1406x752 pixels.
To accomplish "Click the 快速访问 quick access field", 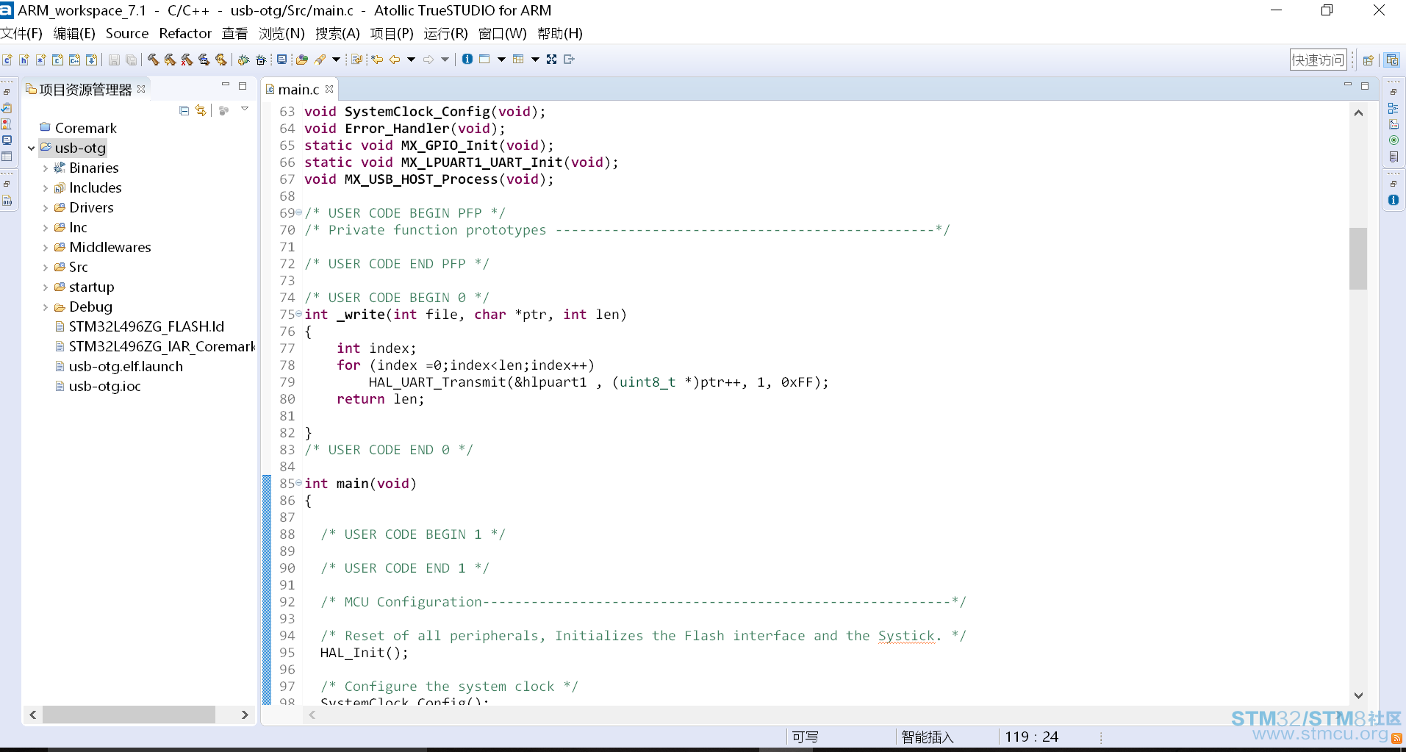I will coord(1319,60).
